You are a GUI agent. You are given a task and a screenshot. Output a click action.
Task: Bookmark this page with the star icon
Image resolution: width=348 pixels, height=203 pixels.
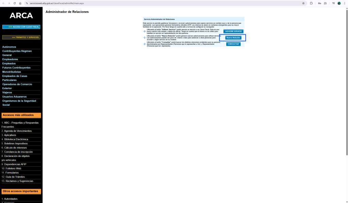(303, 3)
